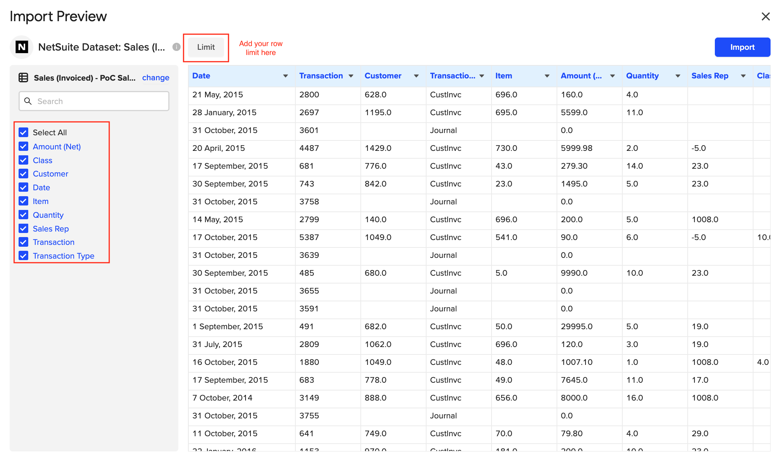
Task: Uncheck the Sales Rep field
Action: [x=23, y=229]
